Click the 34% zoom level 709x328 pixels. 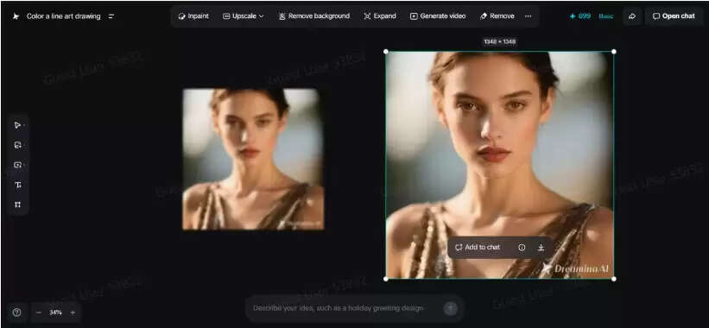[x=55, y=312]
